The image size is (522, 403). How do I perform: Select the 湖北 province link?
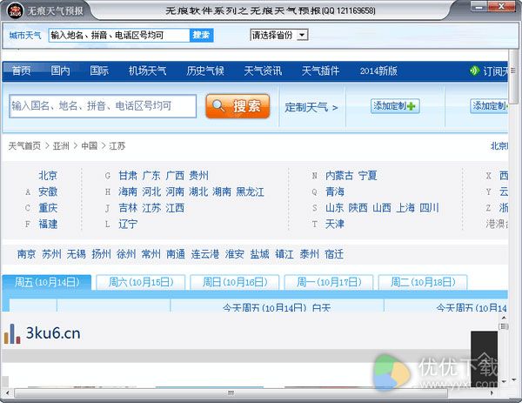coord(198,191)
